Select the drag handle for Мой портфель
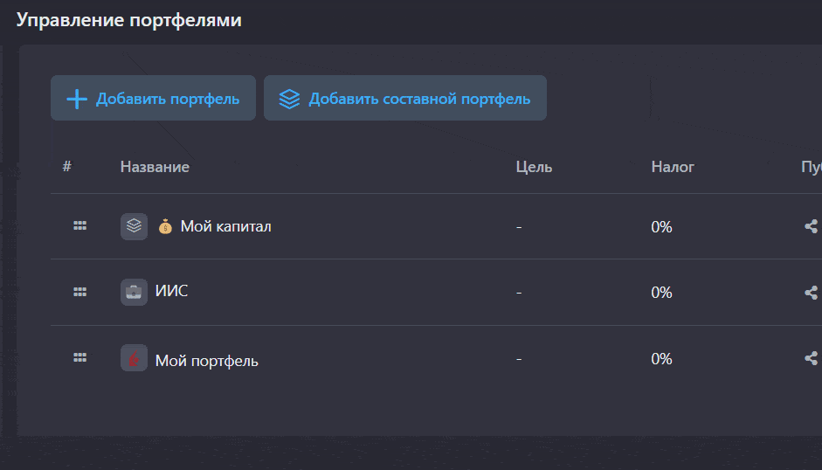 tap(79, 357)
